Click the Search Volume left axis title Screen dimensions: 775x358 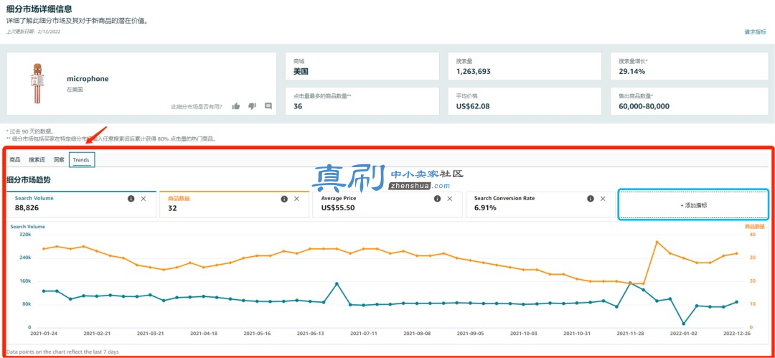pyautogui.click(x=28, y=227)
